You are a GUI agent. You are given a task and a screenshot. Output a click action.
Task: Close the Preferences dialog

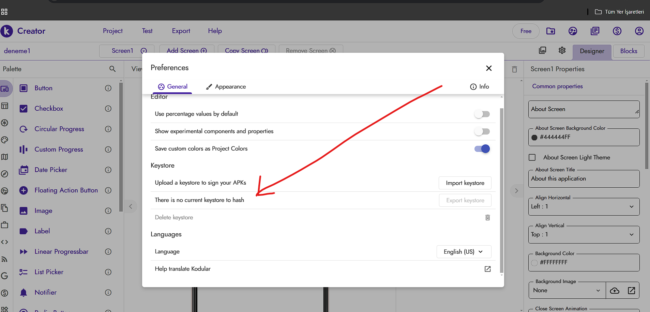489,68
